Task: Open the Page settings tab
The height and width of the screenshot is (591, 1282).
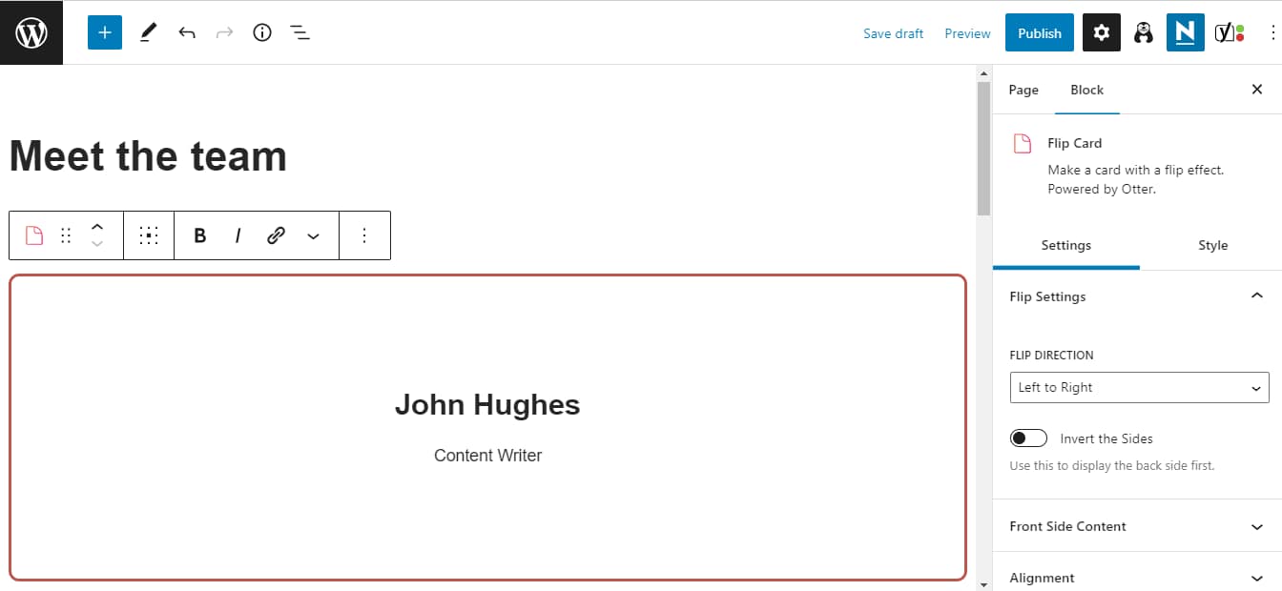Action: pos(1023,90)
